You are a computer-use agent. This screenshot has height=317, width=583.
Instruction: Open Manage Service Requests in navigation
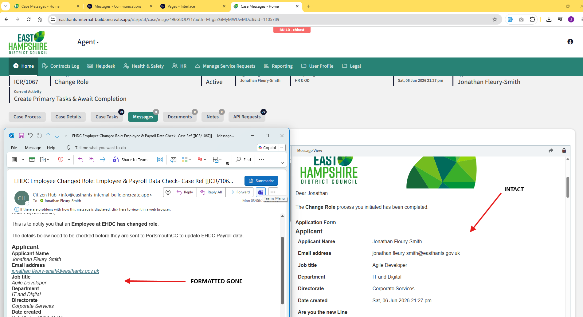tap(225, 66)
